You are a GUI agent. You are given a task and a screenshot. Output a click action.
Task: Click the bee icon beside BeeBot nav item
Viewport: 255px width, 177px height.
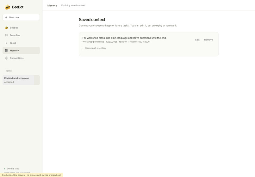click(x=7, y=28)
